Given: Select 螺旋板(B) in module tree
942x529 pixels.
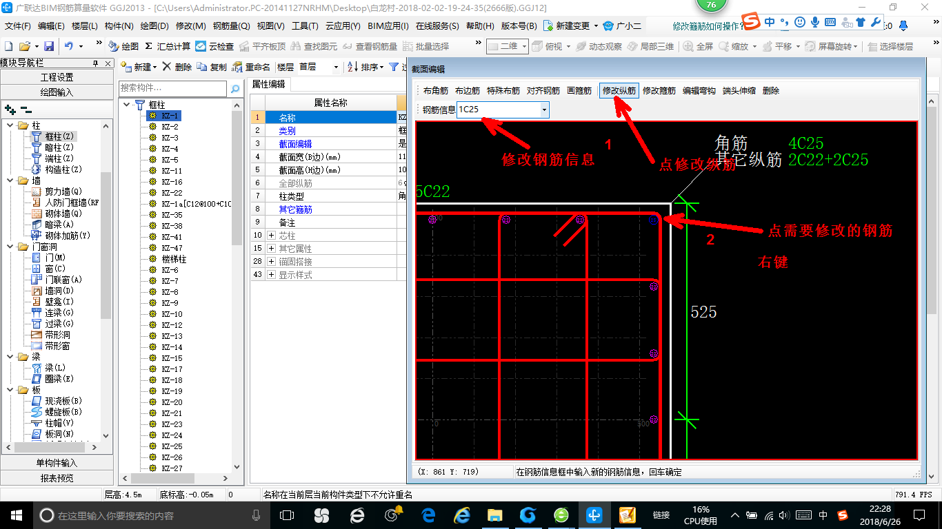Looking at the screenshot, I should click(x=57, y=412).
